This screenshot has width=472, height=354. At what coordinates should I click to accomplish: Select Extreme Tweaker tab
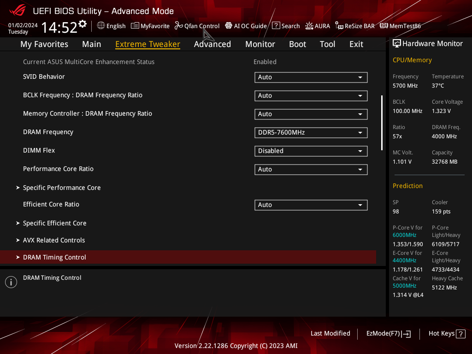[x=147, y=44]
